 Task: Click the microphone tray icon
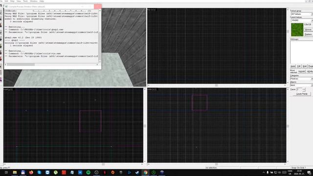pyautogui.click(x=268, y=173)
